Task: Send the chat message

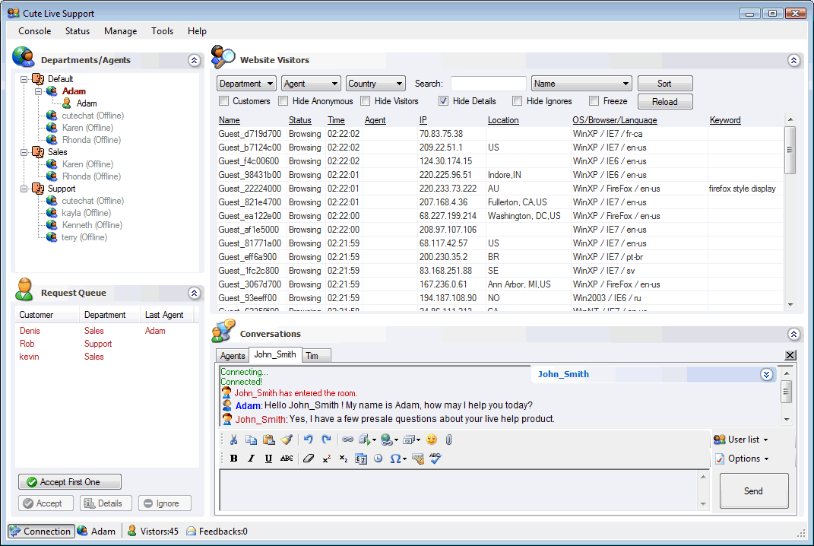Action: (754, 491)
